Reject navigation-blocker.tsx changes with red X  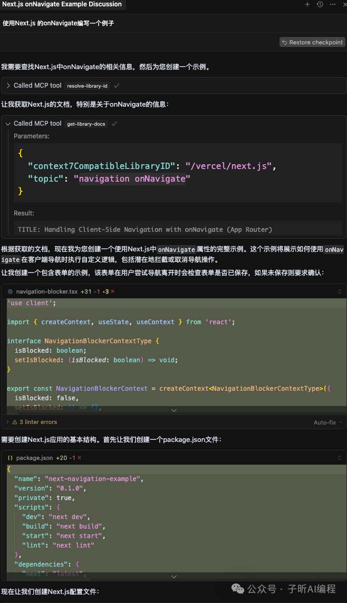(x=112, y=291)
